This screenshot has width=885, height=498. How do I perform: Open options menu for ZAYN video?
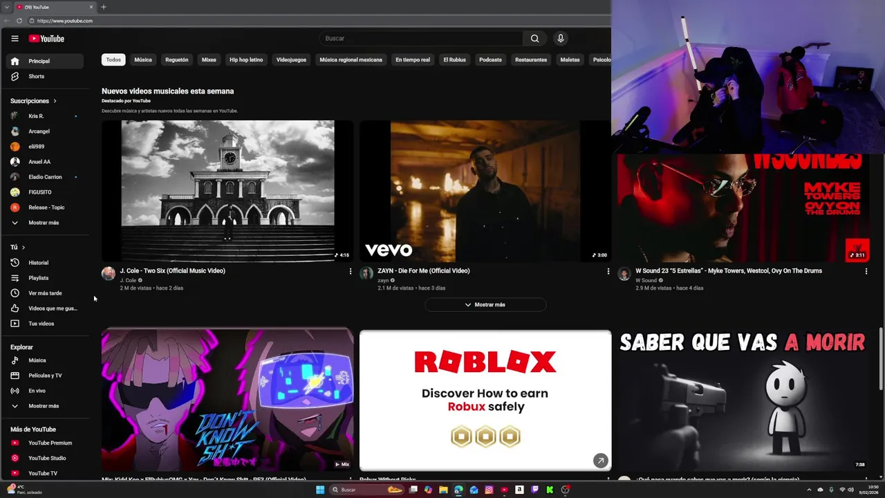pos(608,271)
